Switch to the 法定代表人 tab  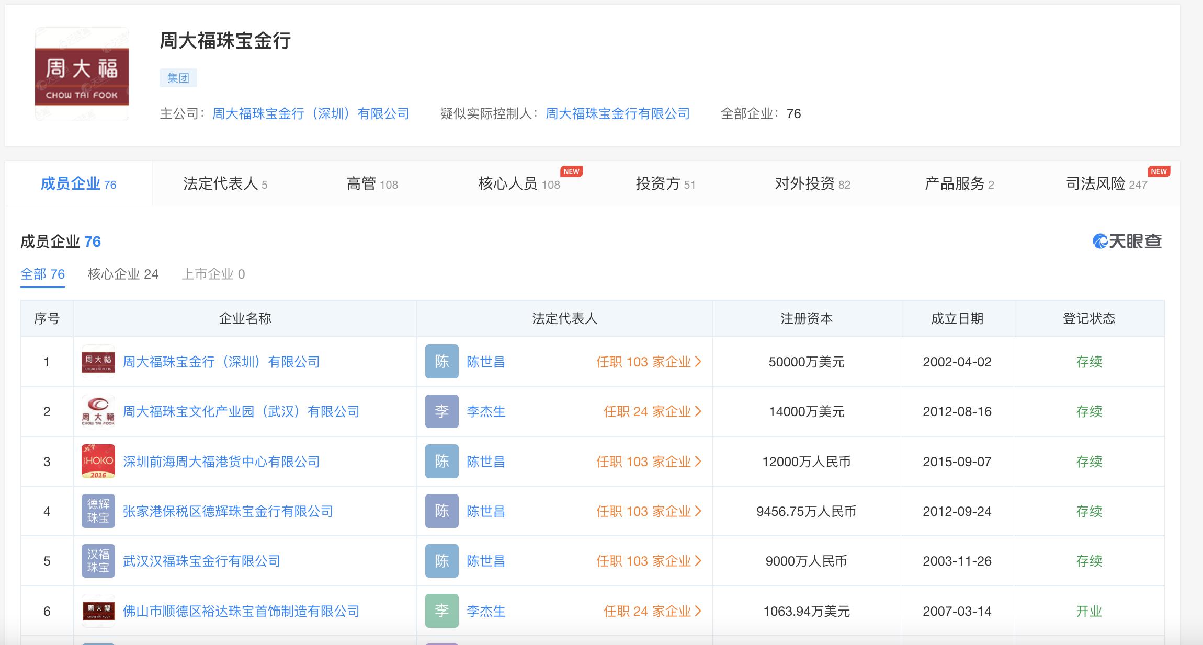point(225,184)
